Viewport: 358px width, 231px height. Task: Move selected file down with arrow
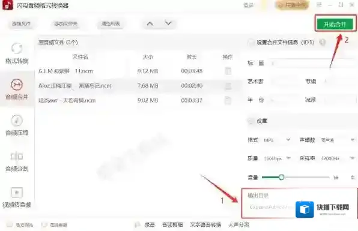pos(168,23)
